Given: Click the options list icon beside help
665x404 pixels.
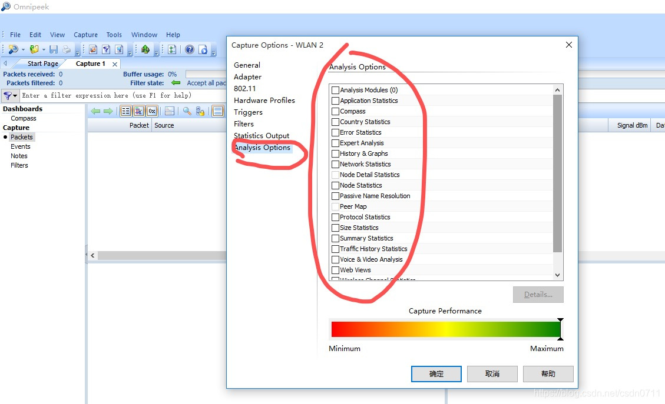Looking at the screenshot, I should (x=172, y=49).
